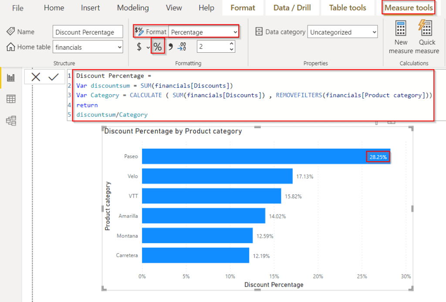The image size is (446, 302).
Task: Apply percentage format icon
Action: tap(158, 47)
